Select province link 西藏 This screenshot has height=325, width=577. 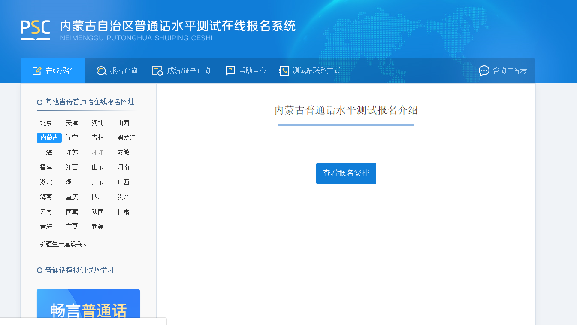(x=72, y=212)
